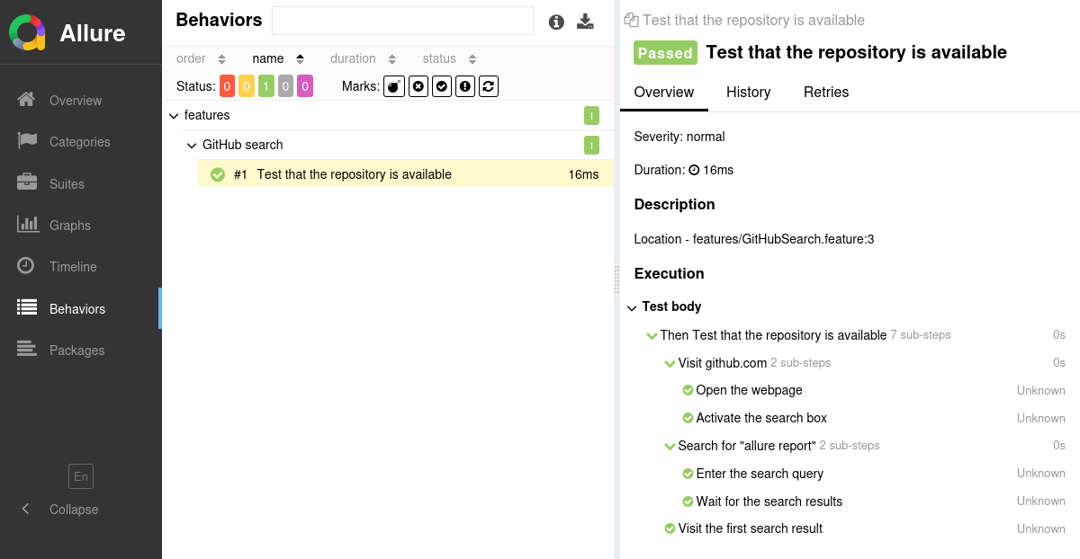Toggle the green passed status filter
The image size is (1080, 559).
pos(265,86)
